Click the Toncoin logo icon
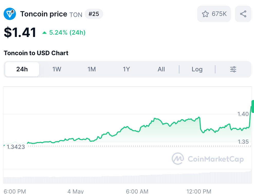This screenshot has width=254, height=194. coord(10,14)
